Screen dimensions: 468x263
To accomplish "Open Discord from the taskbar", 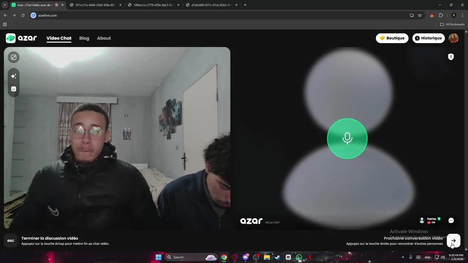I will (245, 257).
